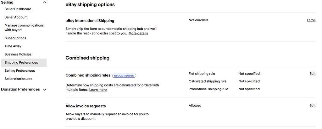
Task: Navigate to Business Policies
Action: (x=18, y=54)
